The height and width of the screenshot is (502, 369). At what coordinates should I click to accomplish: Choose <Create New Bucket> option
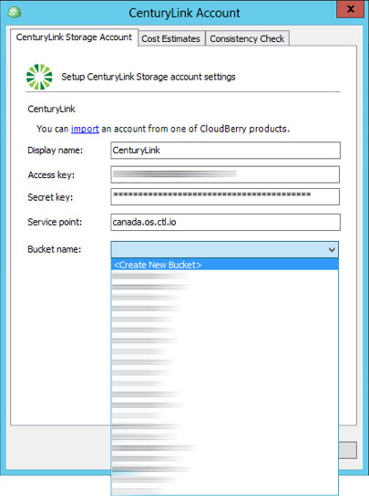[225, 265]
